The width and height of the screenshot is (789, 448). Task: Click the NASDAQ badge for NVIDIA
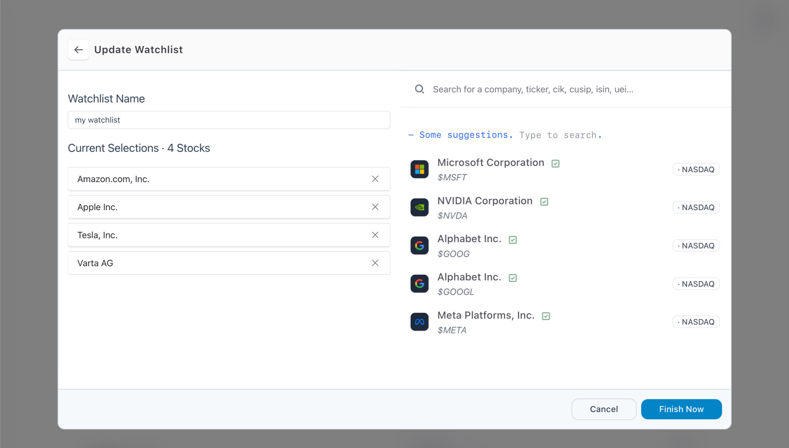[x=696, y=208]
